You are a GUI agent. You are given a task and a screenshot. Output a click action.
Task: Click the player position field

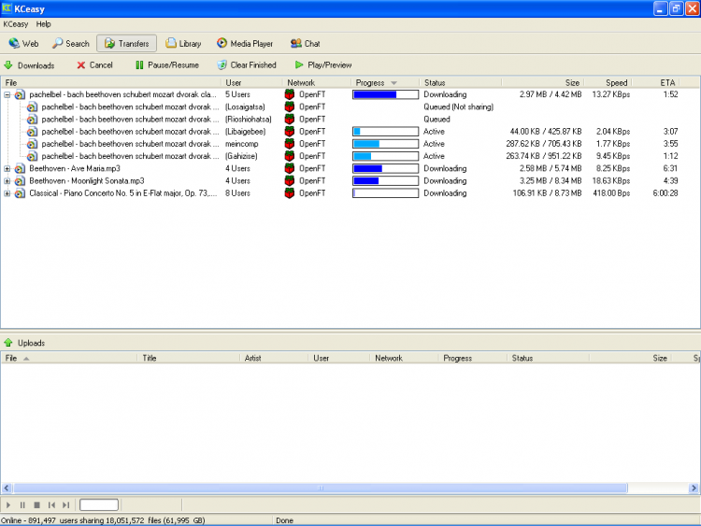coord(99,505)
